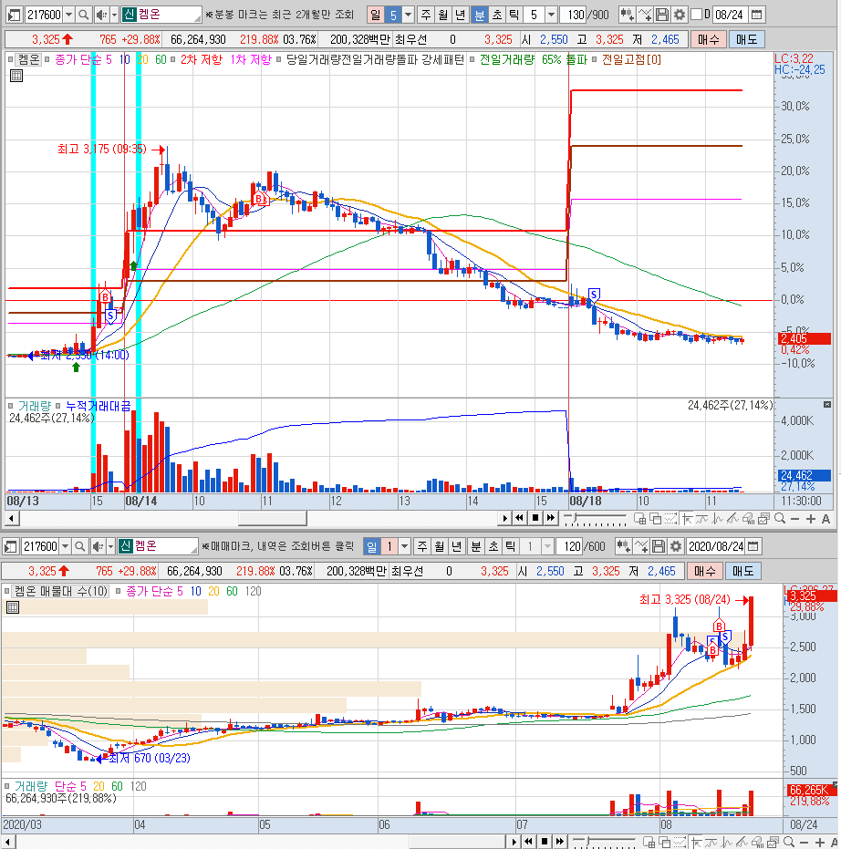841x849 pixels.
Task: Click the multi-window chart icon below the top chart
Action: pyautogui.click(x=639, y=519)
